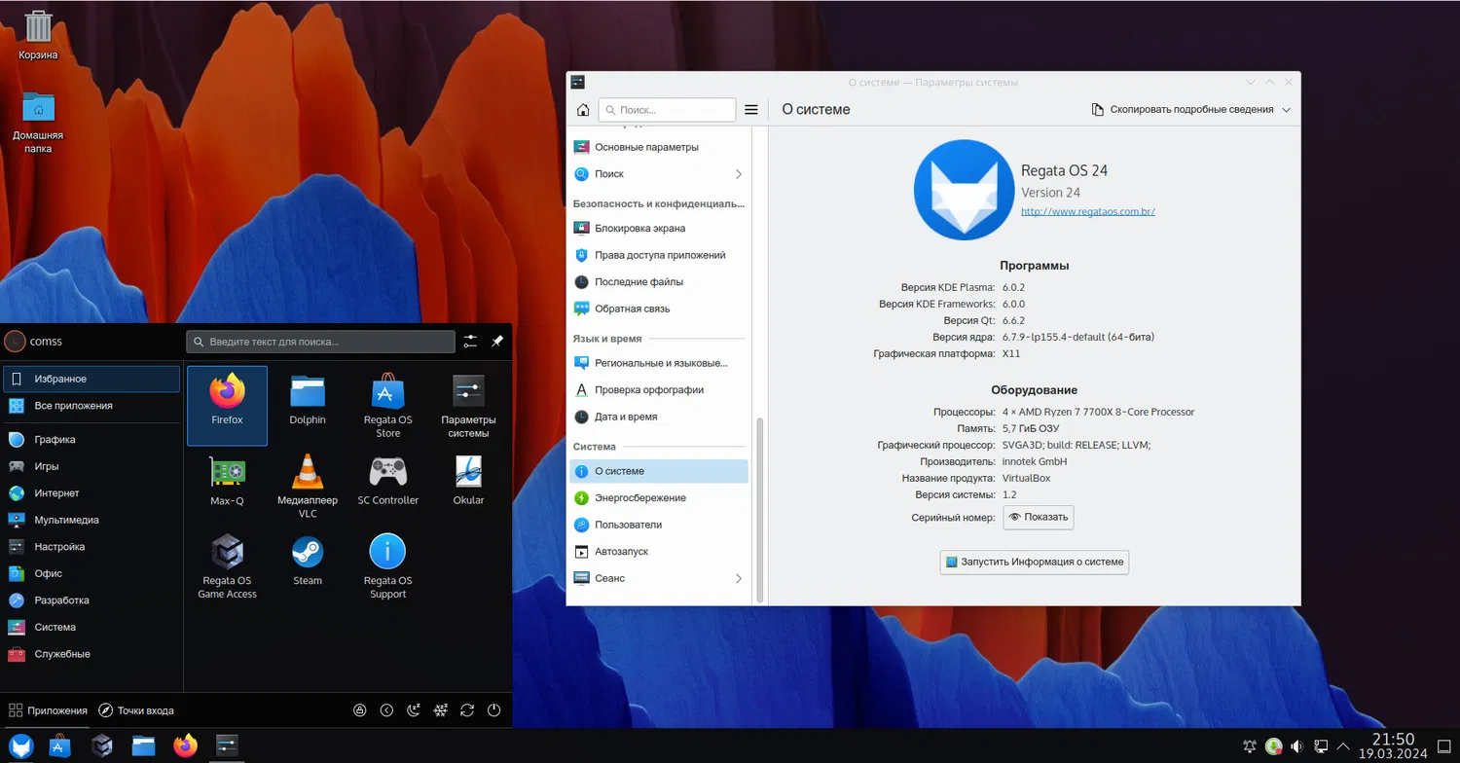Expand the Сеанс settings entry

pyautogui.click(x=659, y=578)
